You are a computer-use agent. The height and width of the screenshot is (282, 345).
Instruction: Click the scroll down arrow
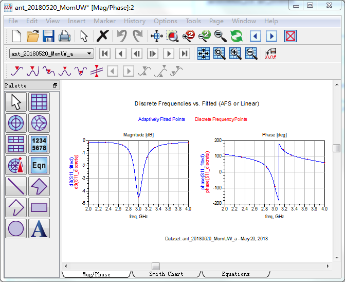[x=337, y=258]
